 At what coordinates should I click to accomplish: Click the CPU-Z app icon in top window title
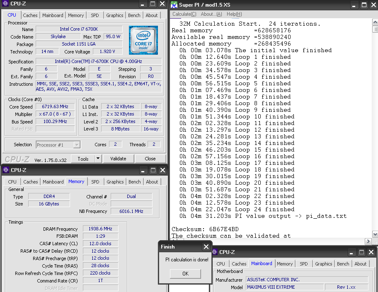tap(5, 4)
